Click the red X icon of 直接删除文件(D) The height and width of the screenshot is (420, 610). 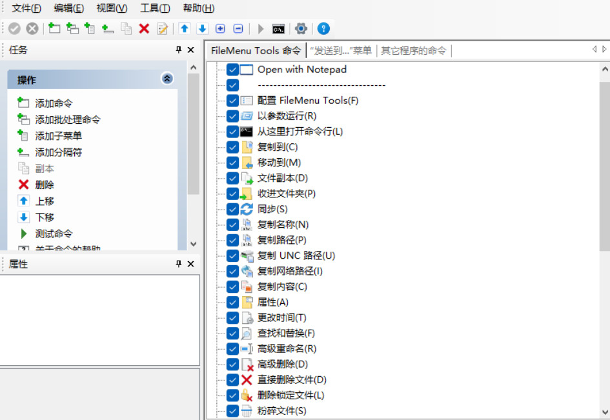click(247, 379)
